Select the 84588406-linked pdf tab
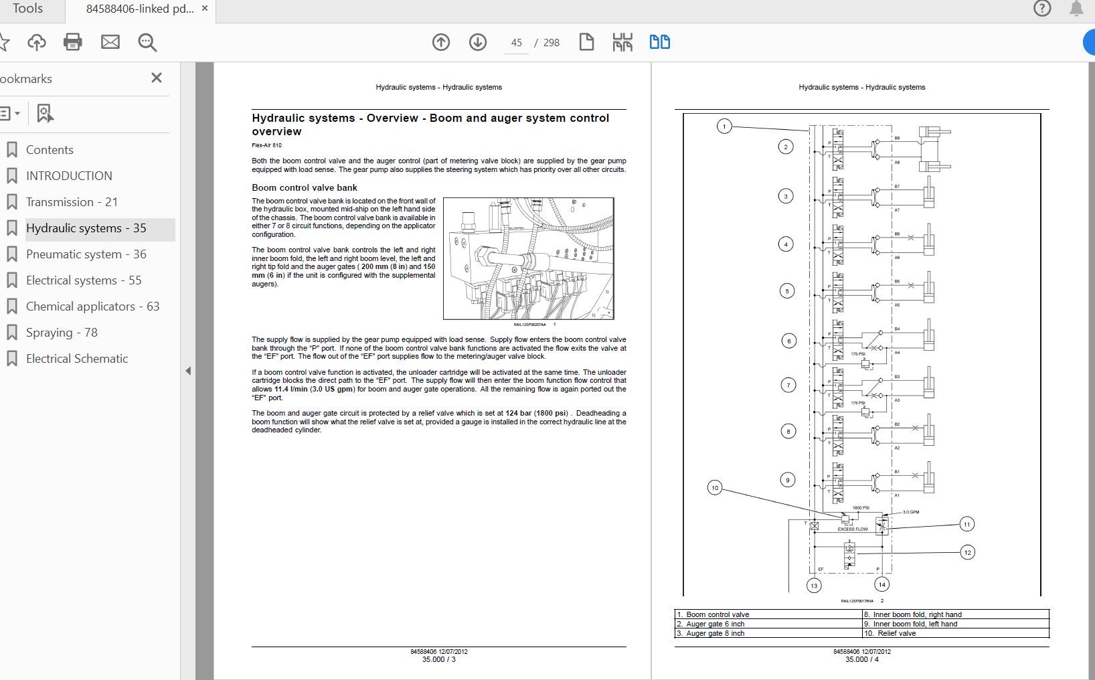 [x=139, y=9]
